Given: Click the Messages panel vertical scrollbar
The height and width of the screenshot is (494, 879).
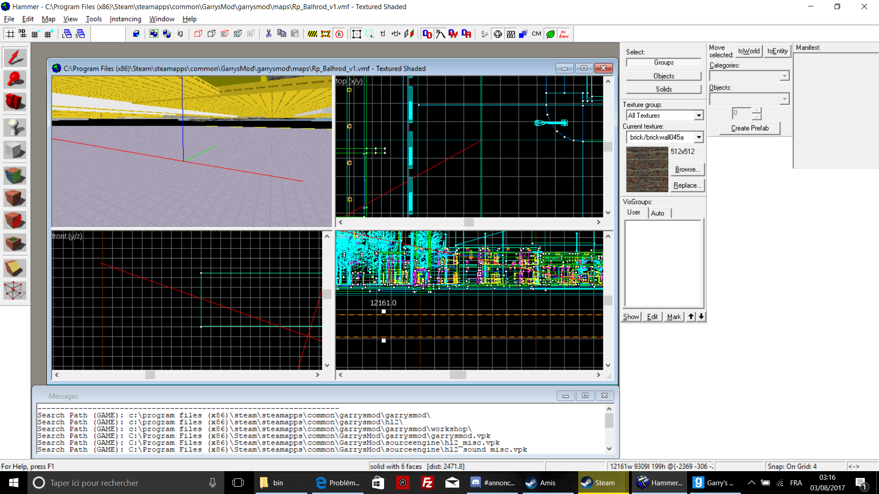Looking at the screenshot, I should coord(609,428).
